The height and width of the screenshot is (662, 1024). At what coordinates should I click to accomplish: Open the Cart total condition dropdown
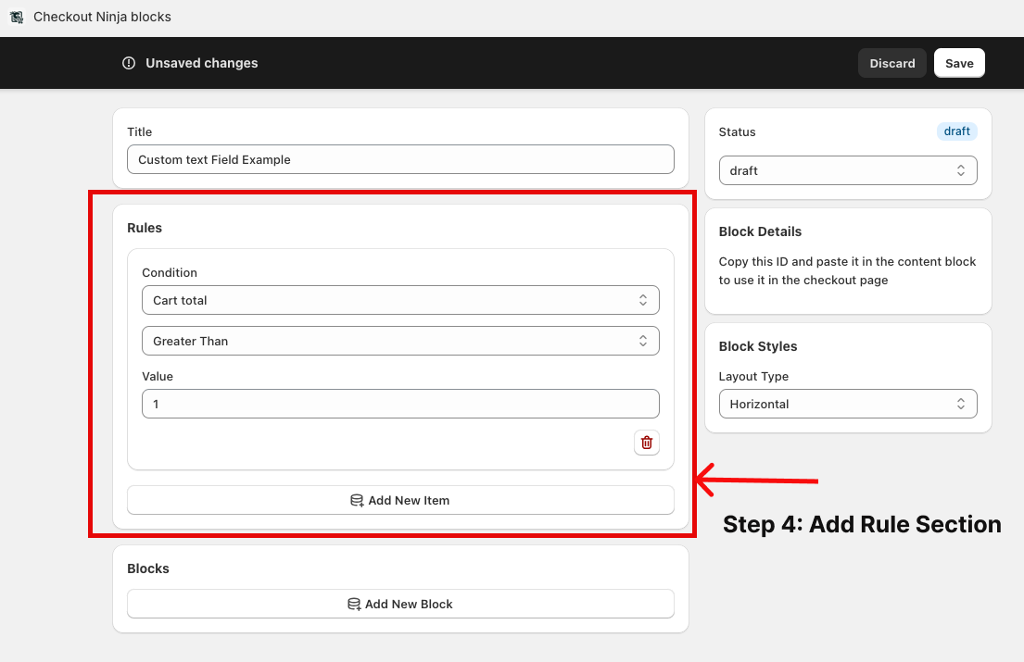coord(400,300)
